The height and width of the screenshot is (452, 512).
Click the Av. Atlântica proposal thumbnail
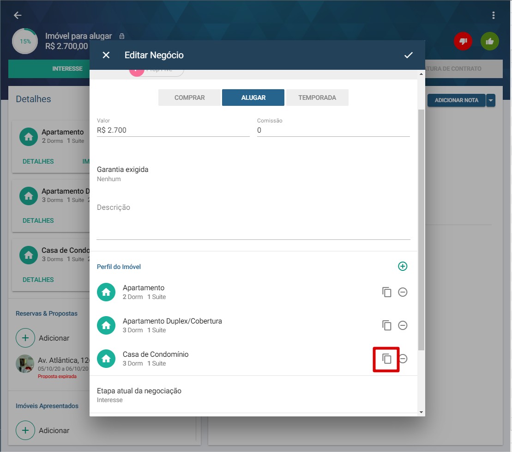tap(25, 364)
